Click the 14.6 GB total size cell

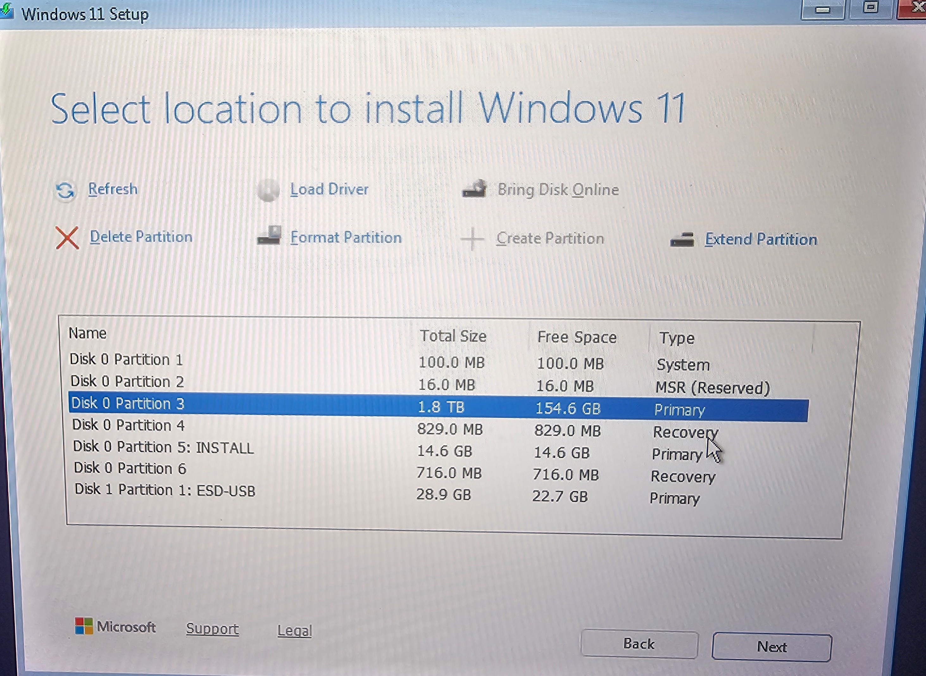(445, 451)
